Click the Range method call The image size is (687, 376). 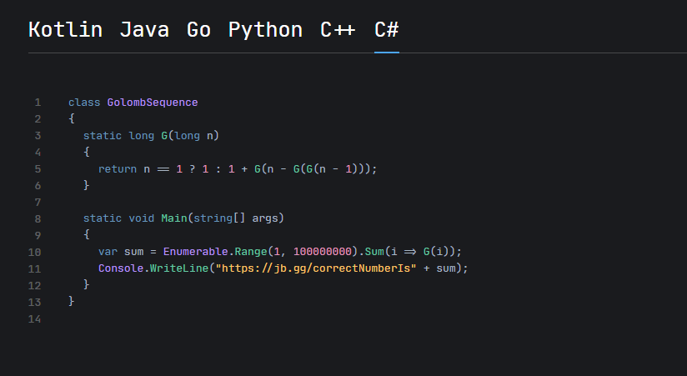click(x=251, y=252)
